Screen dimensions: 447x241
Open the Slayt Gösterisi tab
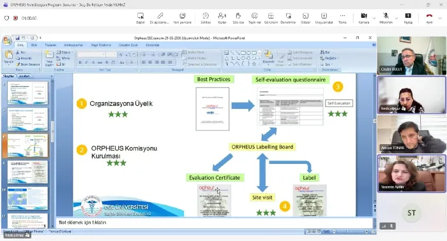(x=101, y=45)
